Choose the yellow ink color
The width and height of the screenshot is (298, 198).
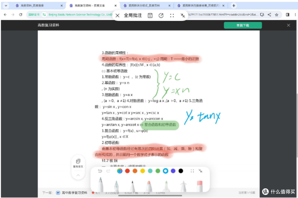(143, 171)
